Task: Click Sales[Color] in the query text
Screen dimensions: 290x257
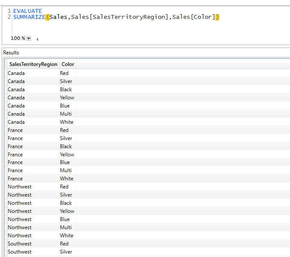Action: pos(194,17)
